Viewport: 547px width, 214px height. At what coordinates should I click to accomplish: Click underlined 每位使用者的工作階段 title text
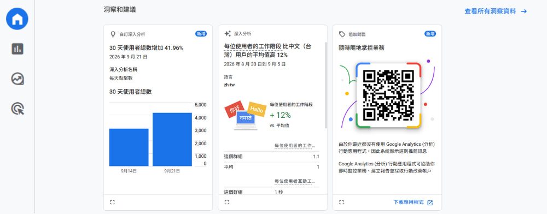[253, 46]
